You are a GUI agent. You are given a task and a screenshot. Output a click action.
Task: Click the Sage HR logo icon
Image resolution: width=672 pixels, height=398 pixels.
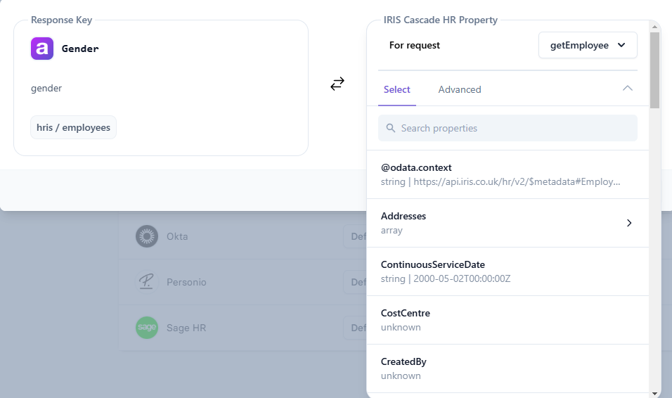[147, 328]
